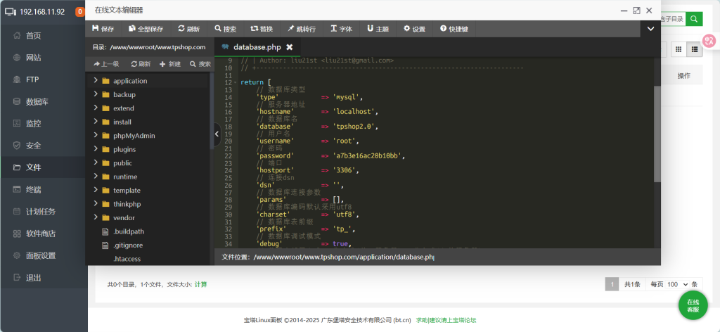Expand the application folder in the tree
This screenshot has width=720, height=332.
[96, 81]
